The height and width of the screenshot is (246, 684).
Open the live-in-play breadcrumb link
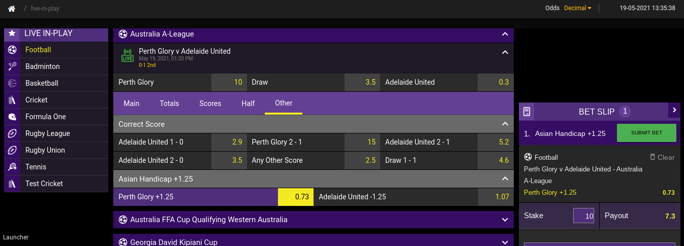[x=44, y=9]
